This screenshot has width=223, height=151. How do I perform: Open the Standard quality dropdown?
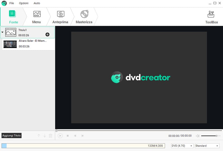pyautogui.click(x=207, y=146)
